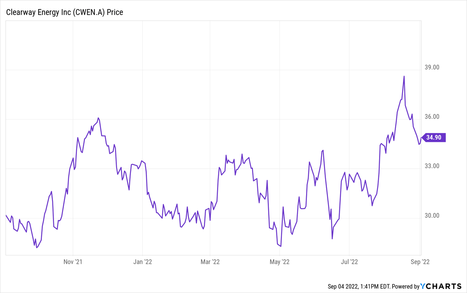
Task: Click the price line's lowest dip in October 2021
Action: pyautogui.click(x=37, y=248)
